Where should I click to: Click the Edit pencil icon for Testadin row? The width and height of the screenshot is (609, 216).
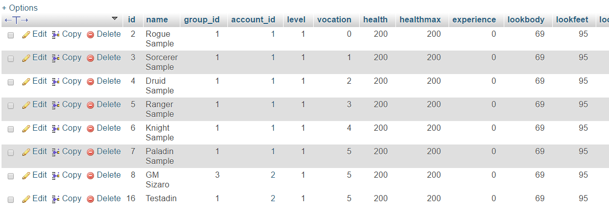click(x=27, y=199)
